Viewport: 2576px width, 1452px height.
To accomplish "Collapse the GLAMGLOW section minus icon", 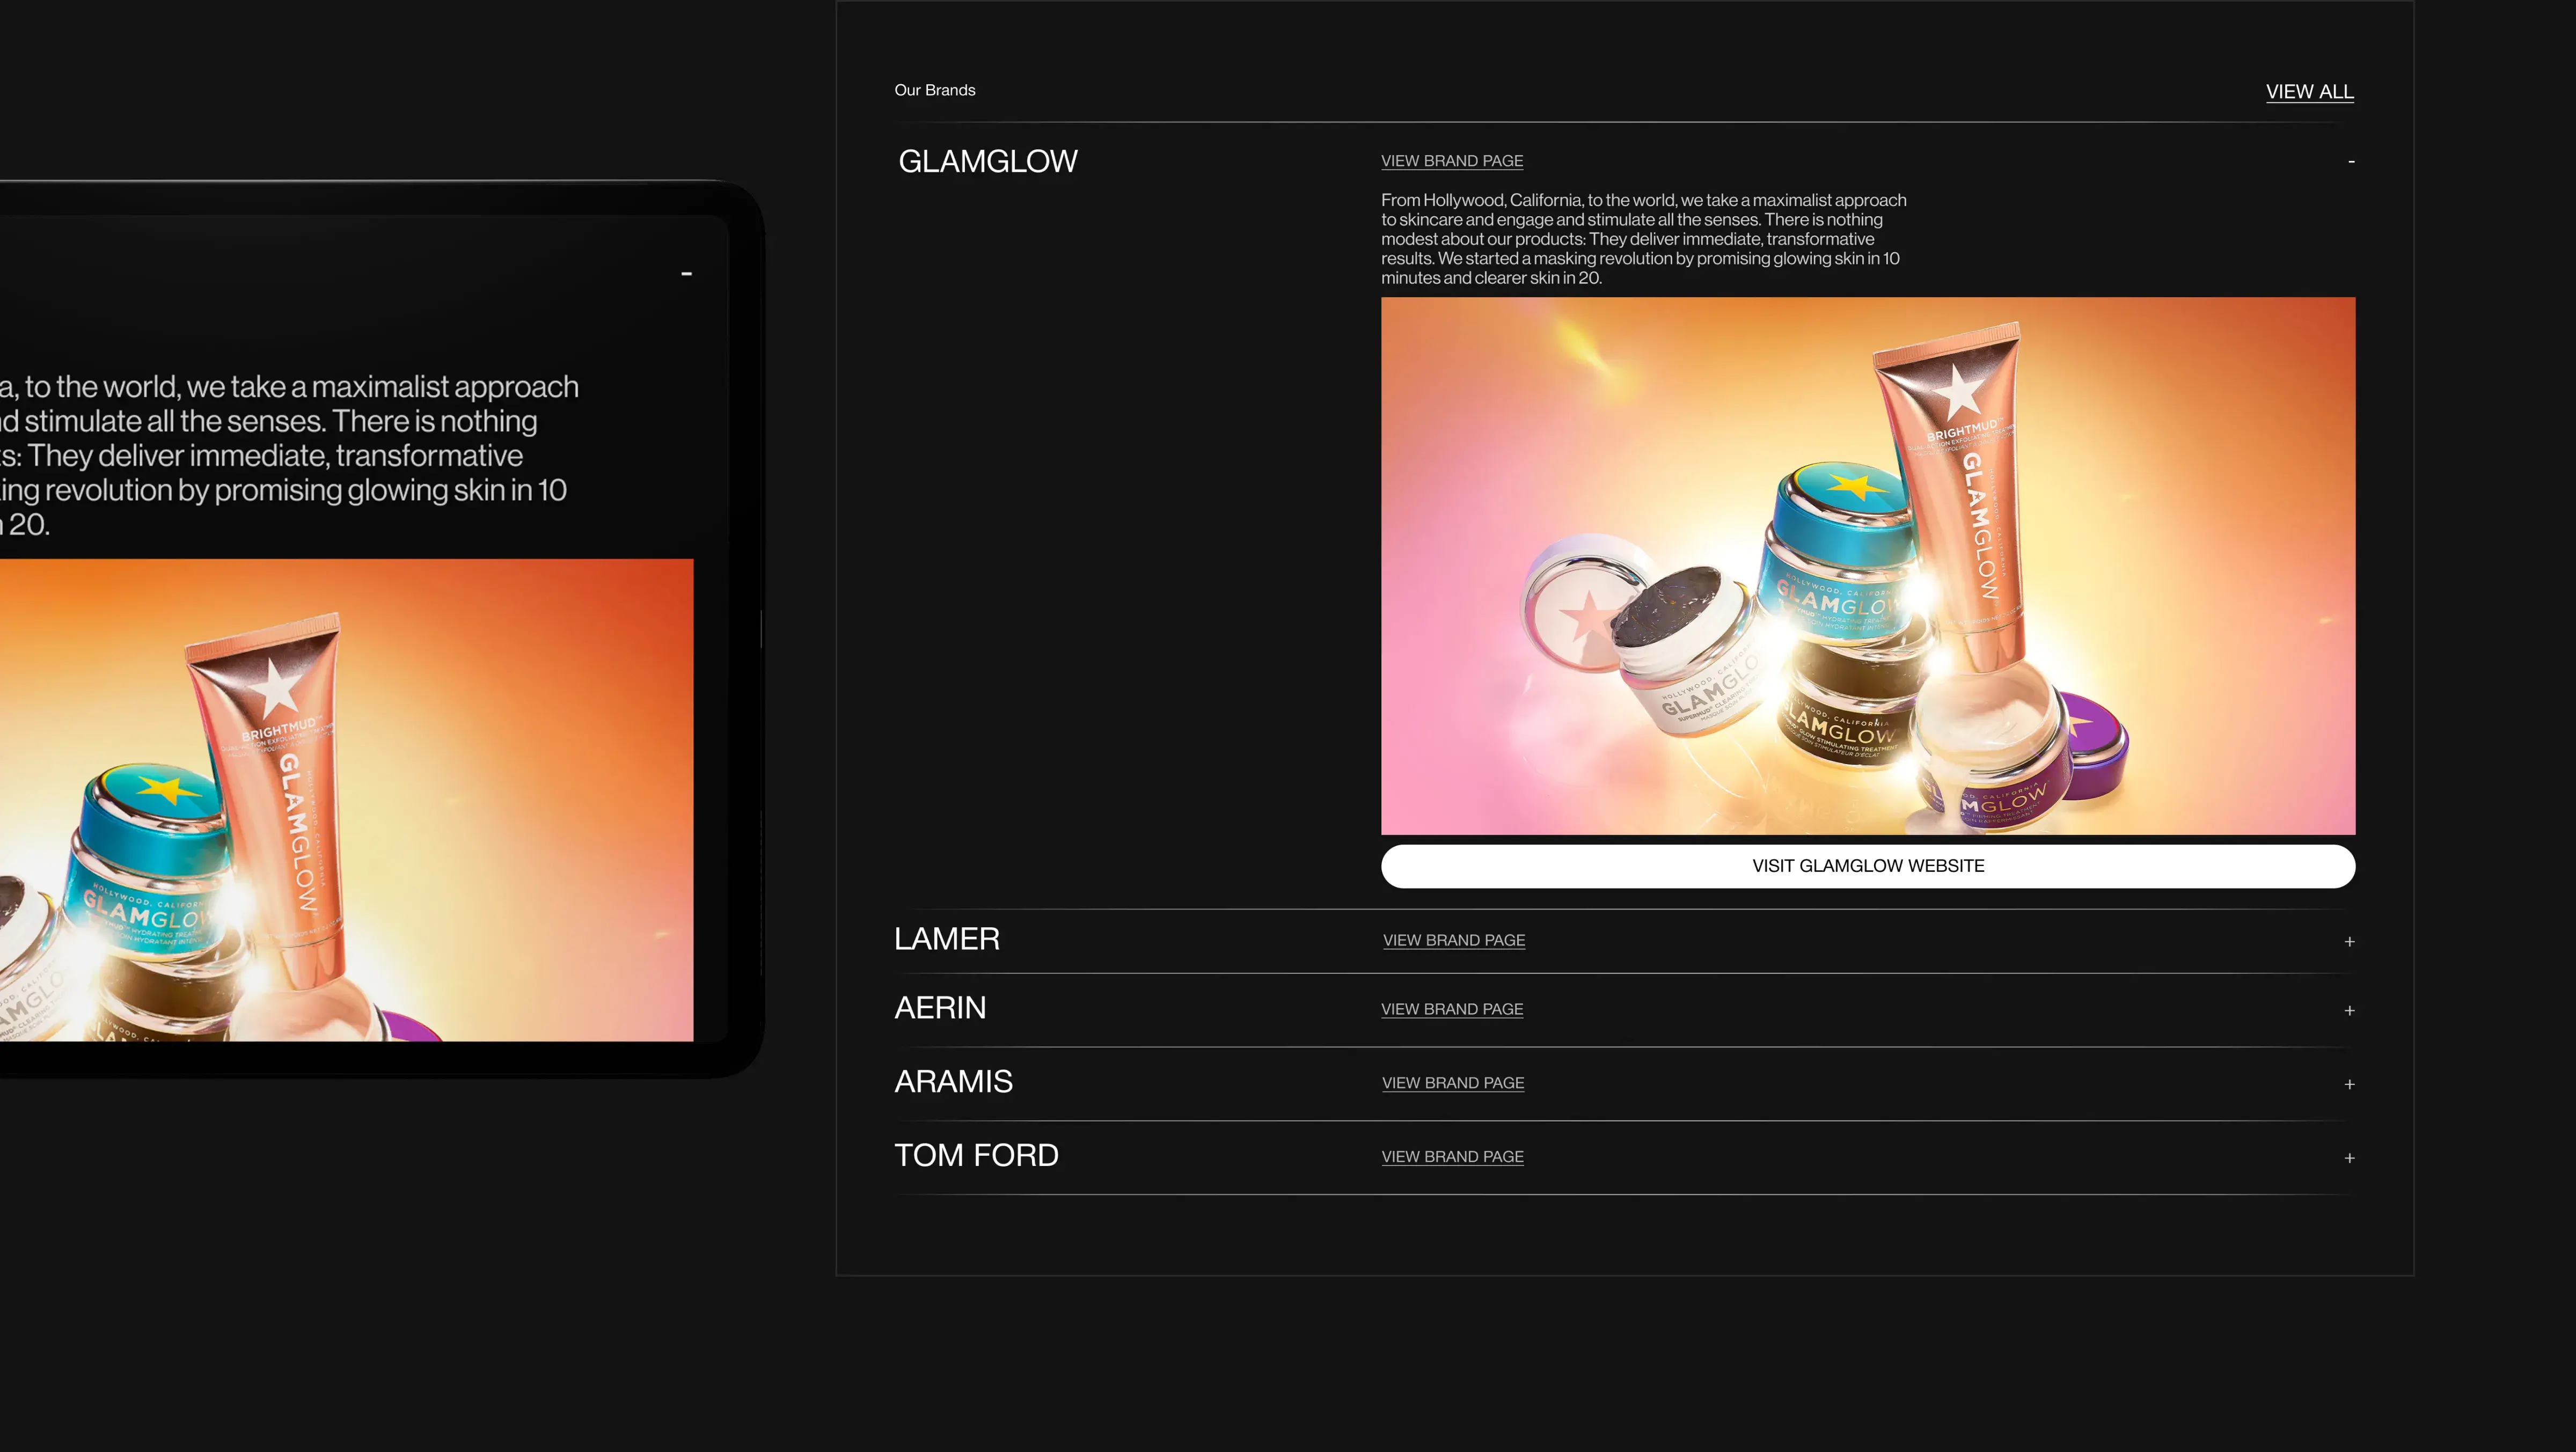I will tap(2350, 162).
